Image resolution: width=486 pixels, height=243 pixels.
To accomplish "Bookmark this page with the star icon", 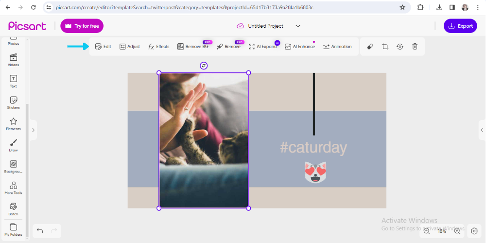I will pos(402,7).
